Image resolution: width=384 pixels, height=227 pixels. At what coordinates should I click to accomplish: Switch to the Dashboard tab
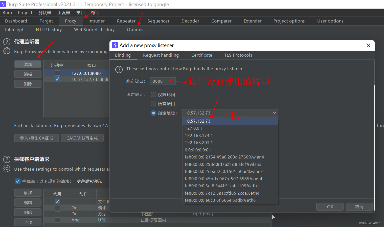(16, 21)
